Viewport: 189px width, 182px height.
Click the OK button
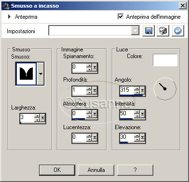57,170
